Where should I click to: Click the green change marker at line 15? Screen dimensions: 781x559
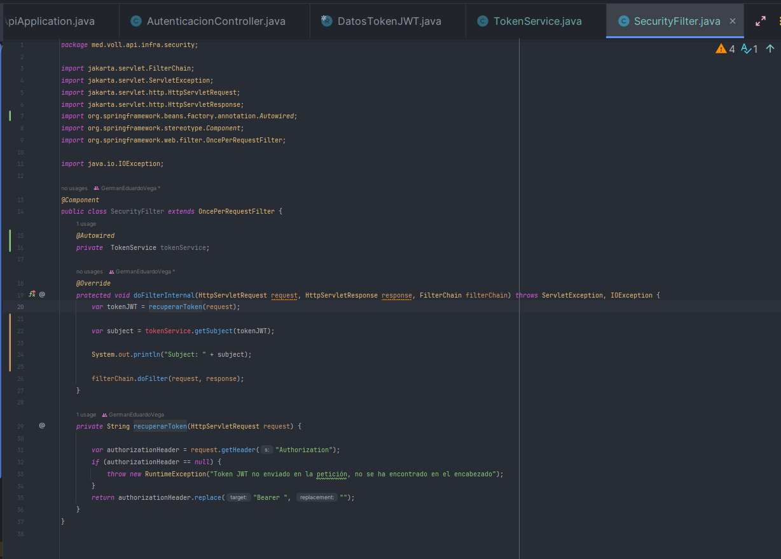click(x=10, y=241)
